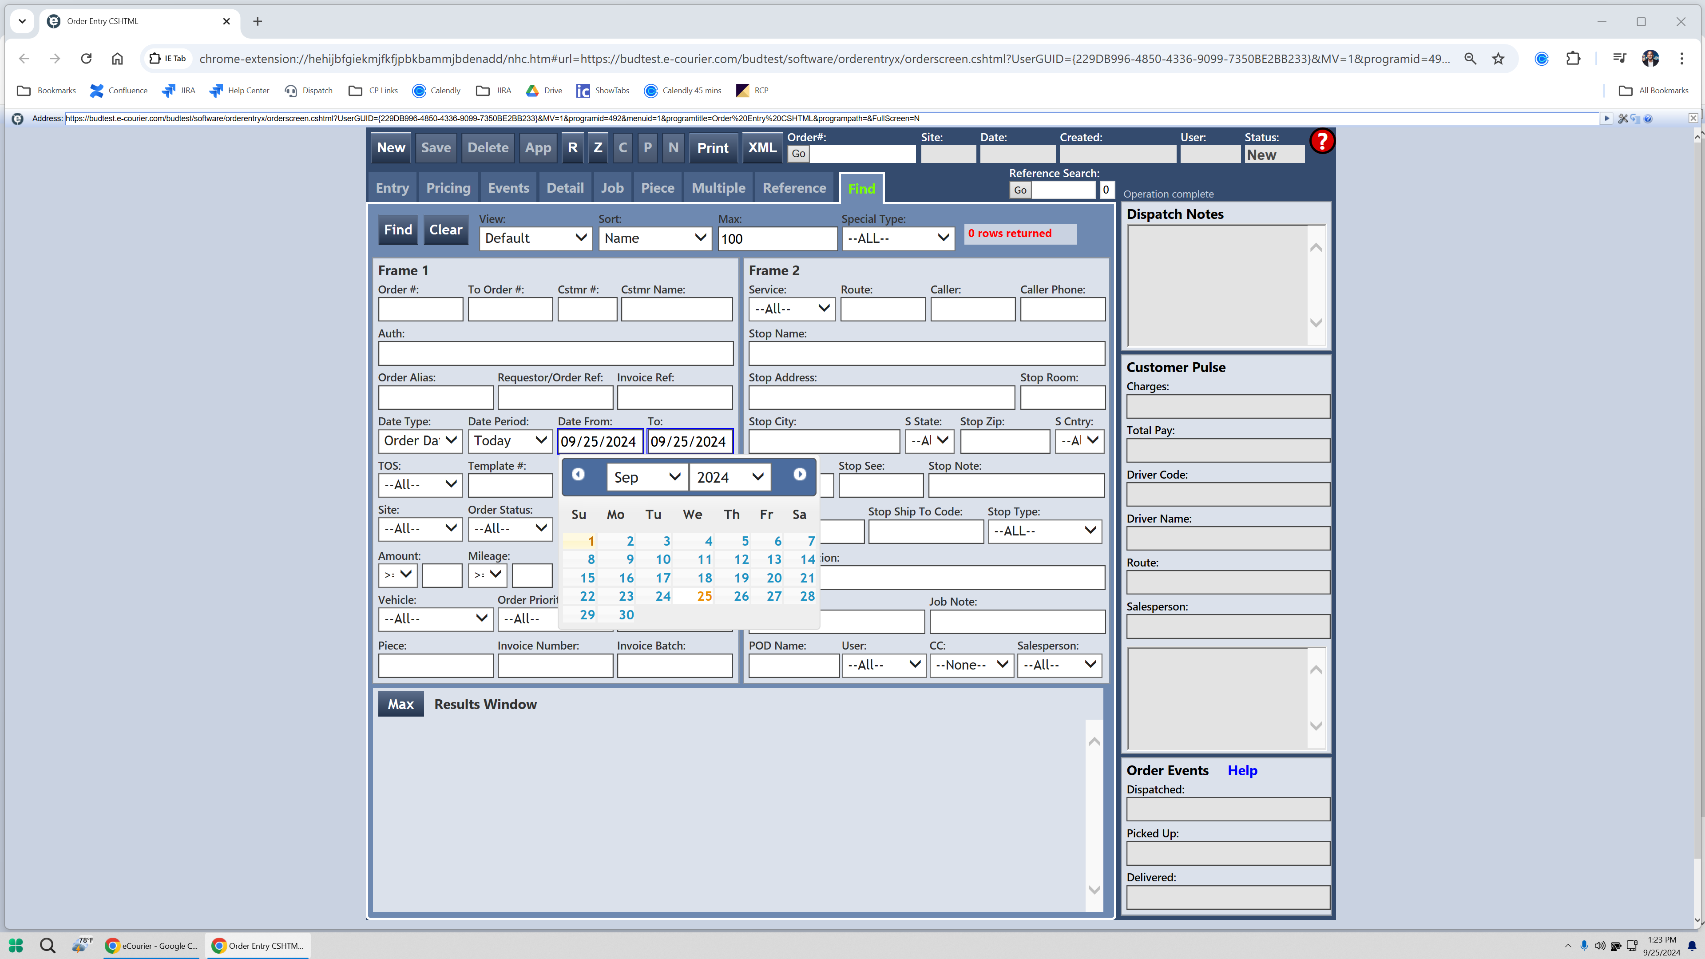Open CP Links bookmark folder

tap(373, 91)
